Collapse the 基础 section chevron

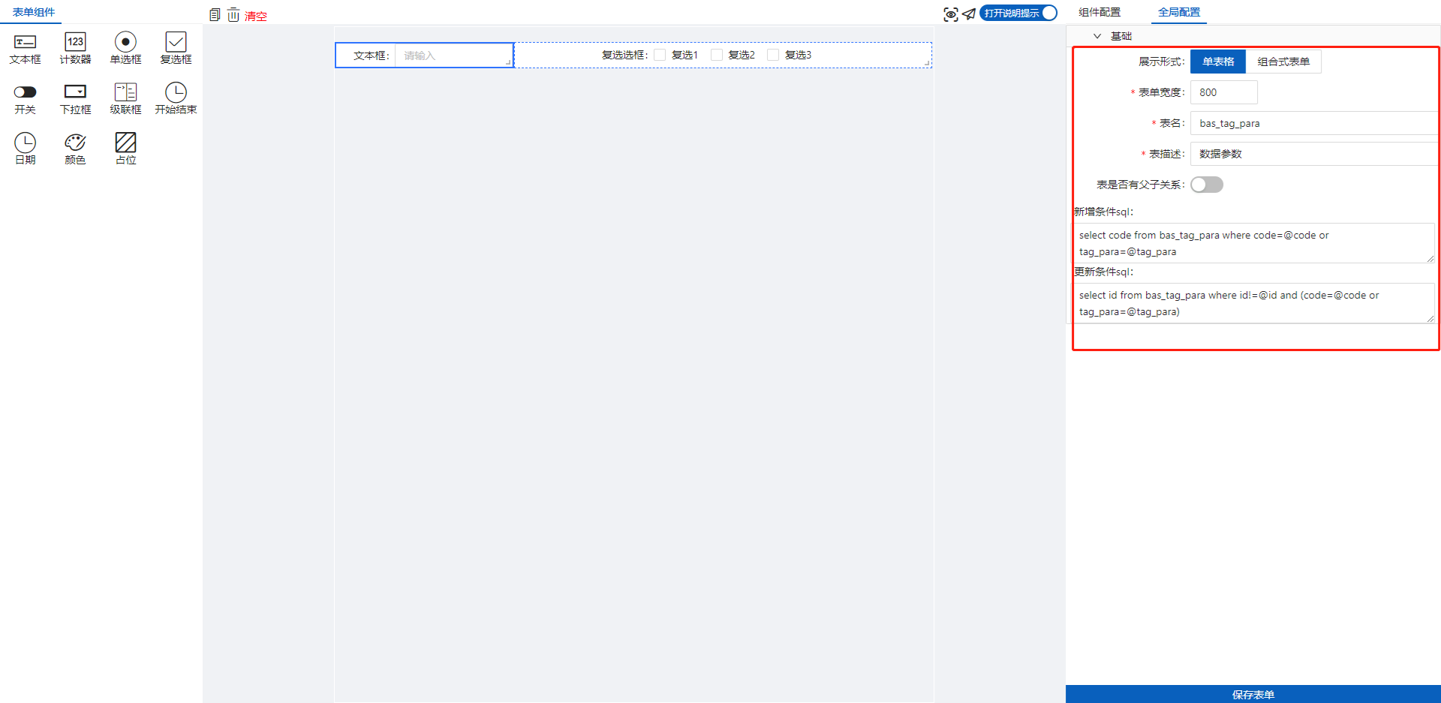(x=1097, y=36)
